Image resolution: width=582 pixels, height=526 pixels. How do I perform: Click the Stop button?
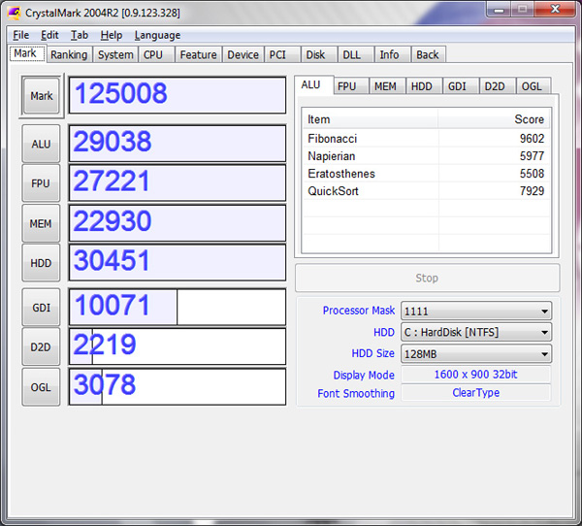427,278
